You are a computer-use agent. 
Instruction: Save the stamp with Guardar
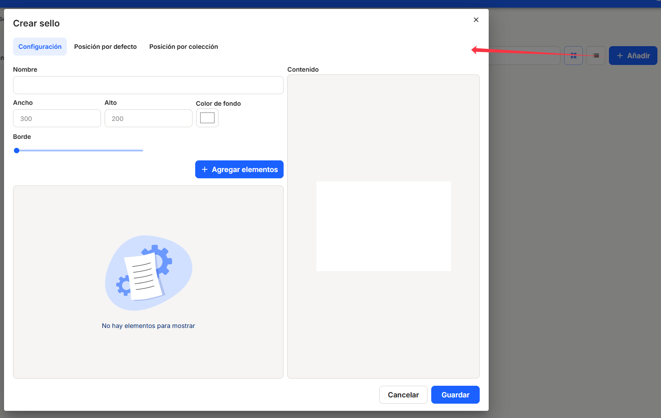455,395
